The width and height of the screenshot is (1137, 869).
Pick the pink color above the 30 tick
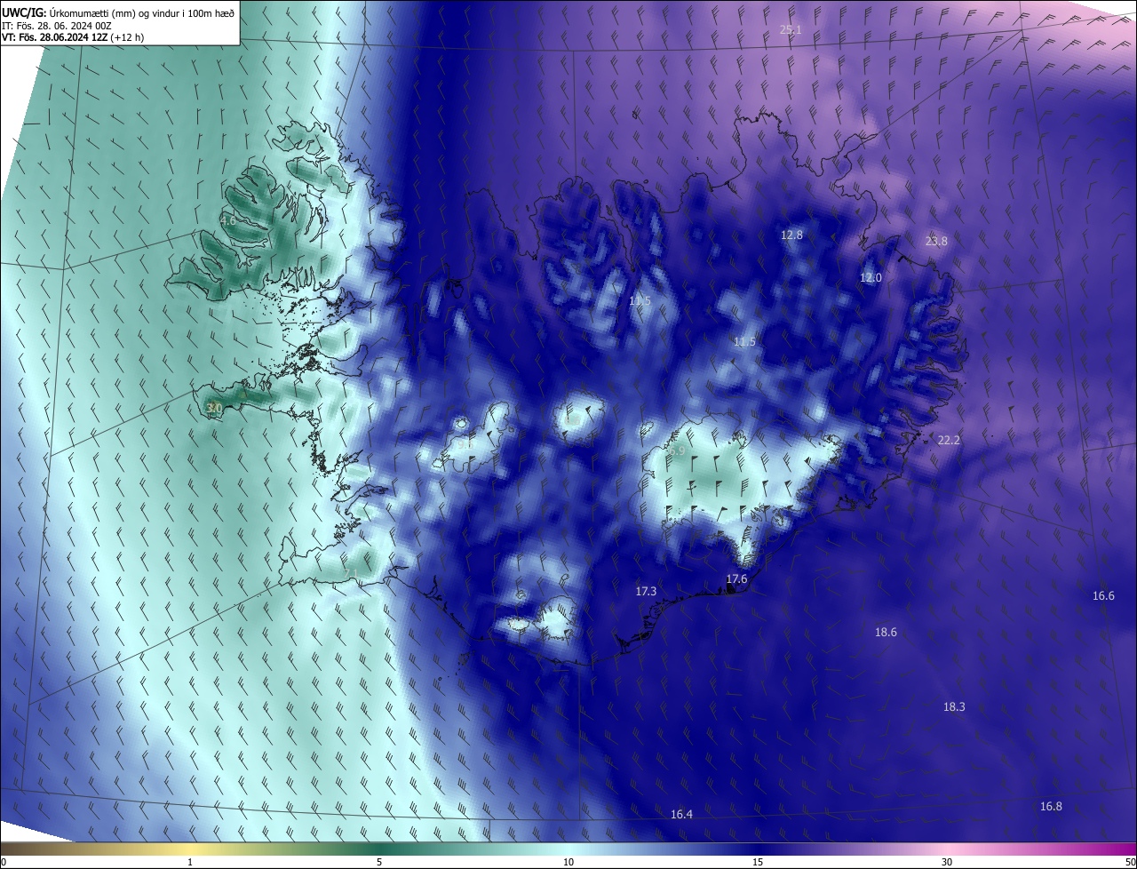click(947, 849)
